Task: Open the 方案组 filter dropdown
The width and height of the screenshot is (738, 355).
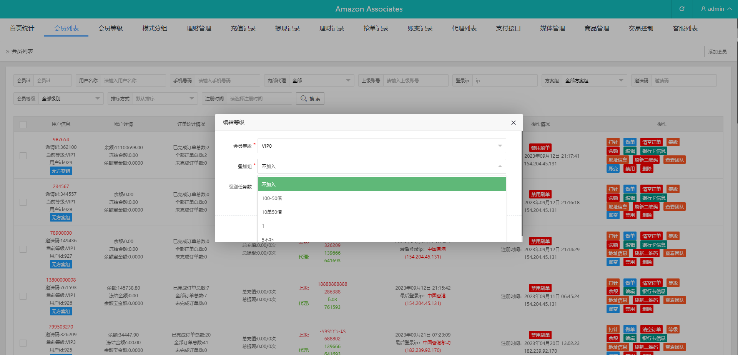Action: (594, 81)
